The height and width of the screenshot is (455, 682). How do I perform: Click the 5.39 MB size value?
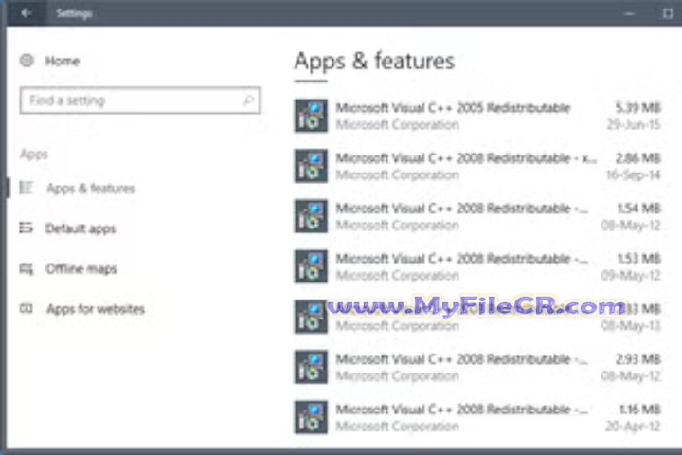[x=638, y=107]
